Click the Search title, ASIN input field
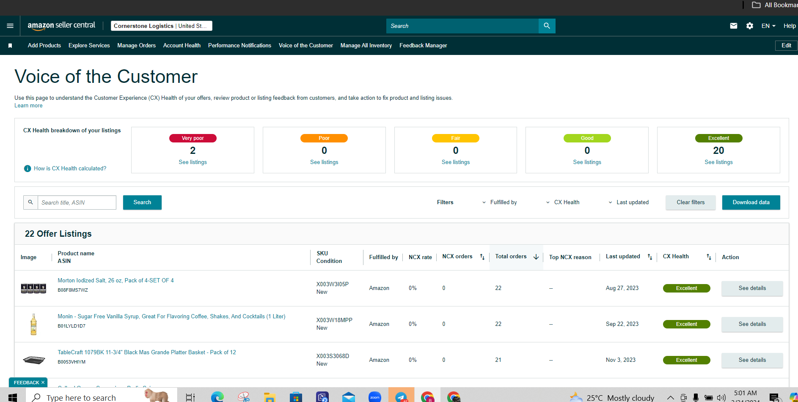The image size is (798, 402). (x=77, y=202)
